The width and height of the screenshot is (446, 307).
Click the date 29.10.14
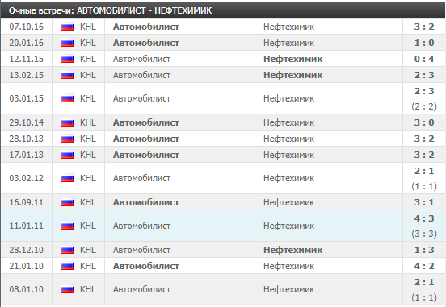point(26,122)
